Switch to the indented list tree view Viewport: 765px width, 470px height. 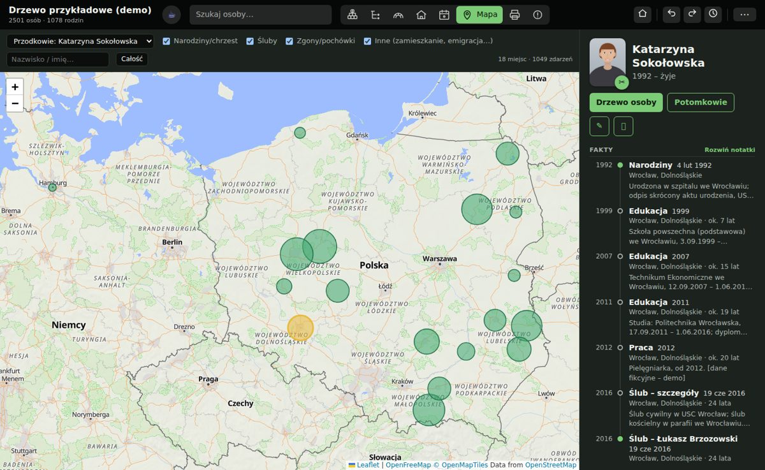[x=375, y=15]
